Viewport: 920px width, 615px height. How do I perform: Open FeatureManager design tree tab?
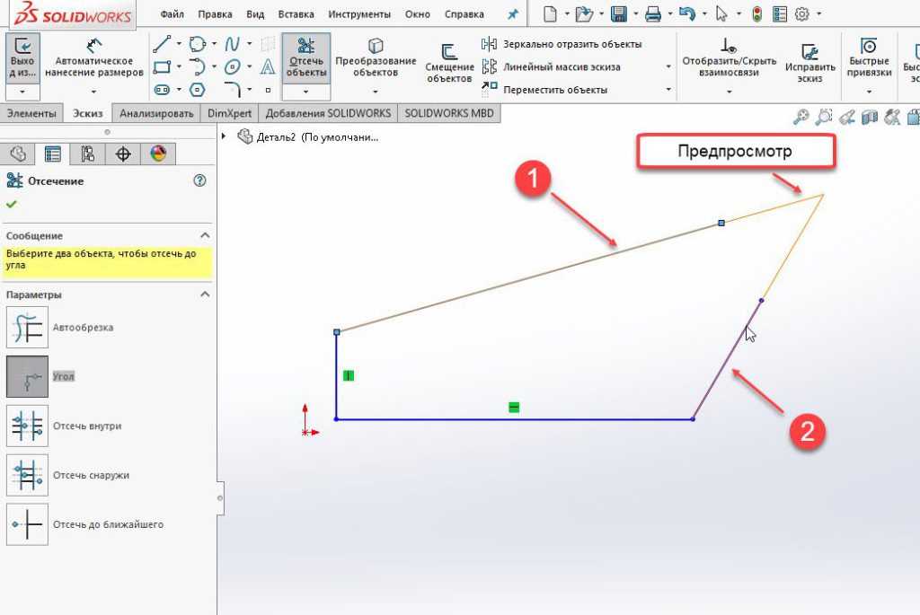[x=18, y=154]
